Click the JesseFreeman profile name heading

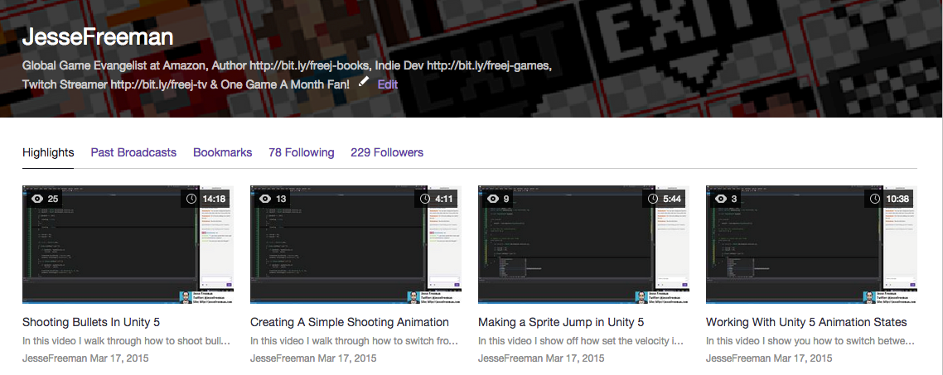click(x=98, y=37)
